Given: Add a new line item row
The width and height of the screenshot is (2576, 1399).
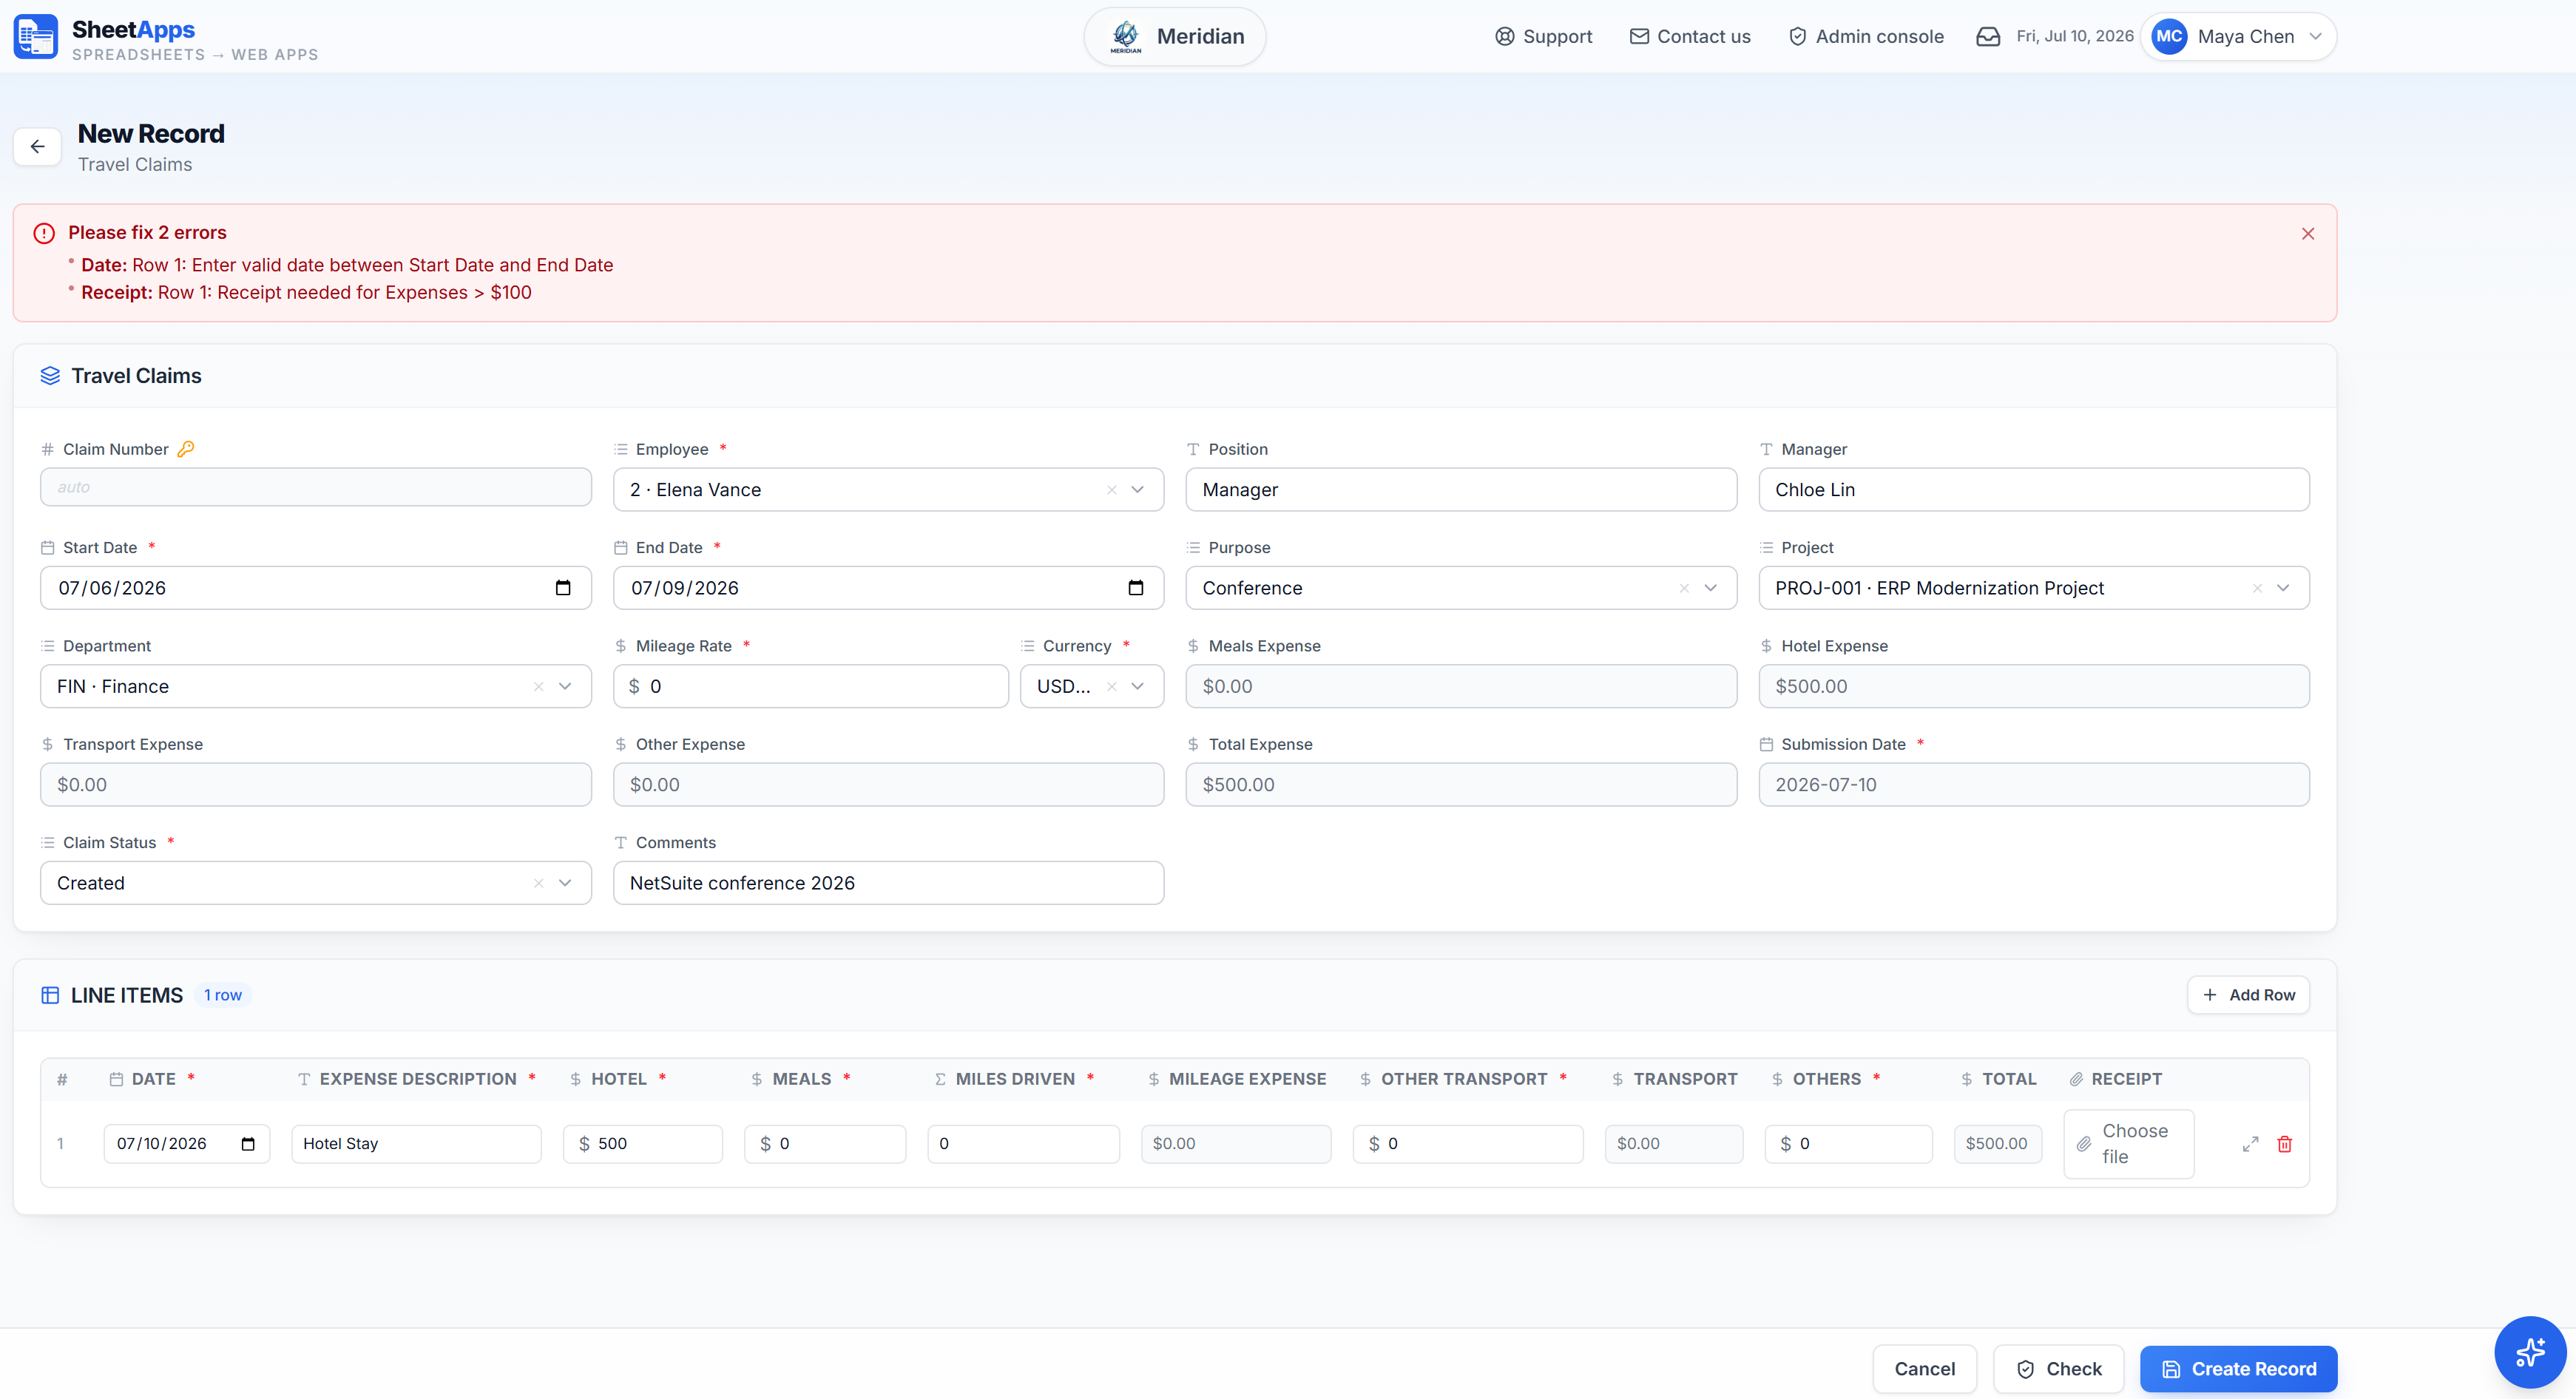Looking at the screenshot, I should (x=2248, y=995).
